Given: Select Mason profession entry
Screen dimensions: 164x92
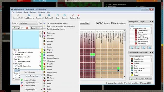Looking at the screenshot, I should pos(61,75).
